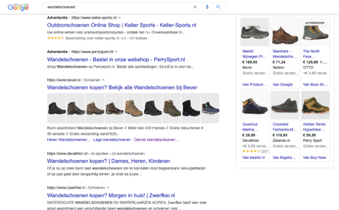Open Decathlon Dames, Heren, Kinderen result
This screenshot has width=339, height=210.
click(109, 161)
